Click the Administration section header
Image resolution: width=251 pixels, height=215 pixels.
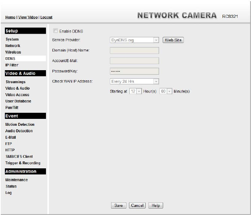[x=25, y=172]
